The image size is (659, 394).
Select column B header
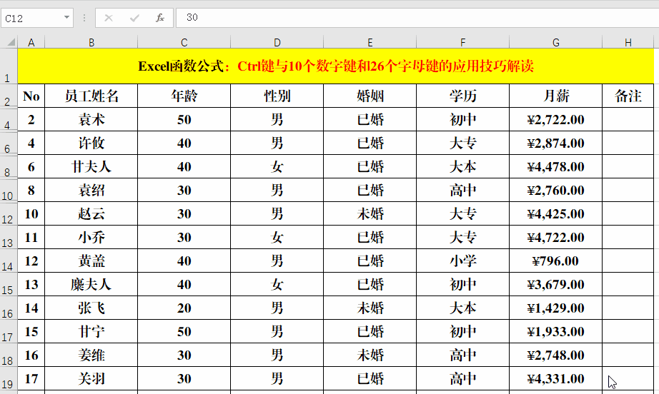91,42
